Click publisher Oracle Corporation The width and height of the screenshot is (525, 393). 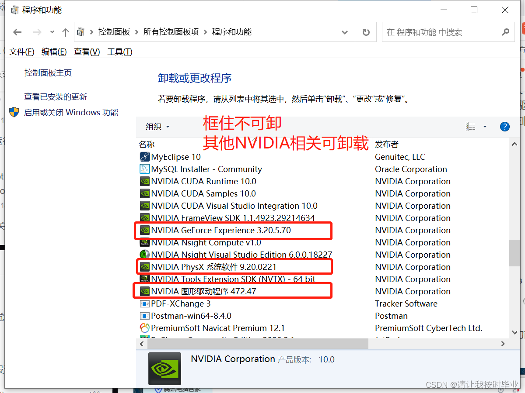pyautogui.click(x=411, y=169)
